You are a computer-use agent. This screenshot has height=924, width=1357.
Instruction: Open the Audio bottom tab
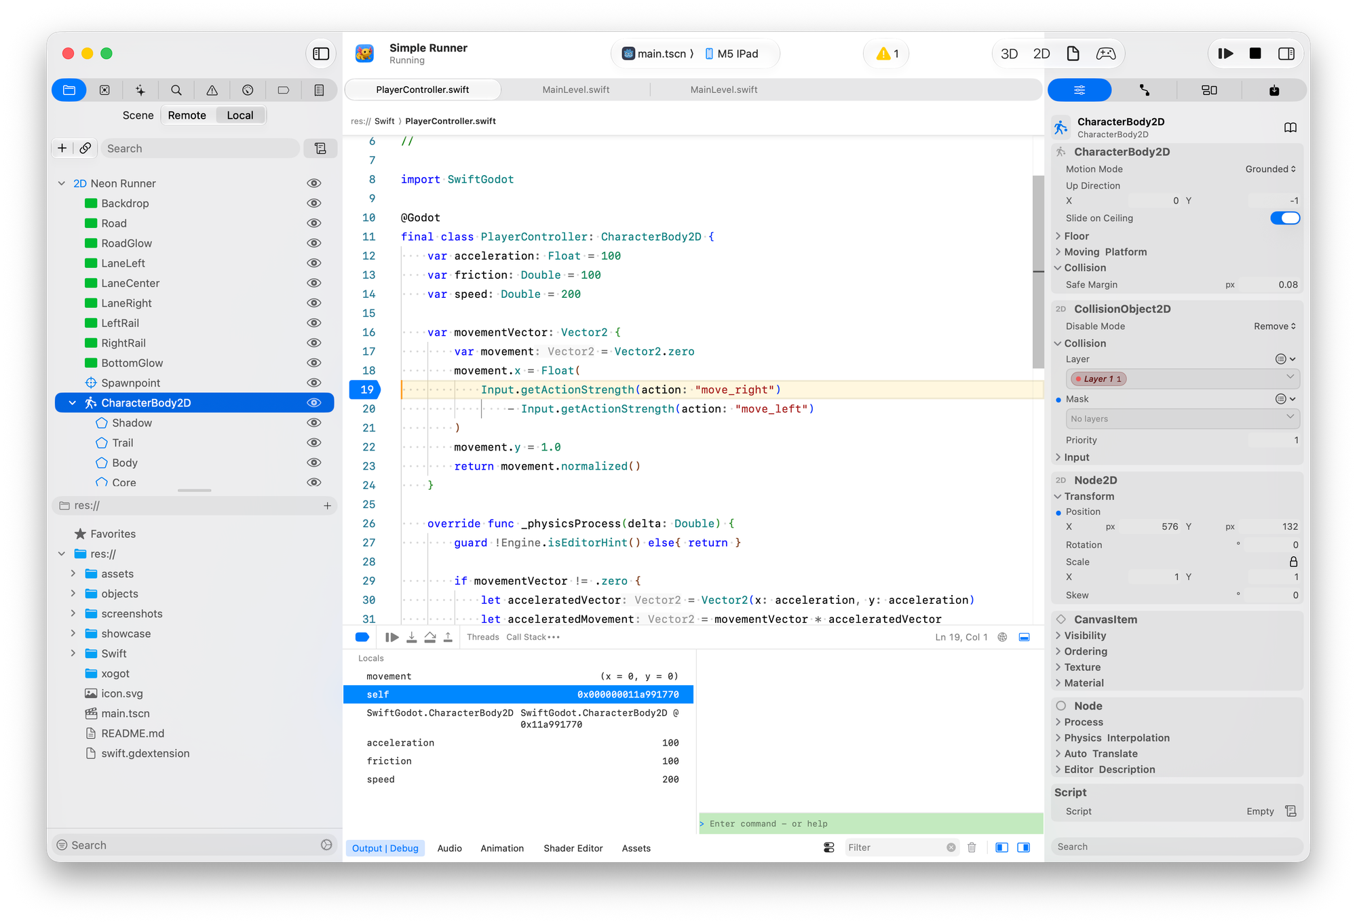(449, 848)
